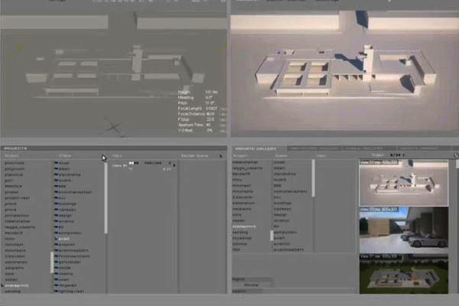Click the small view icons in the View column

click(x=132, y=163)
